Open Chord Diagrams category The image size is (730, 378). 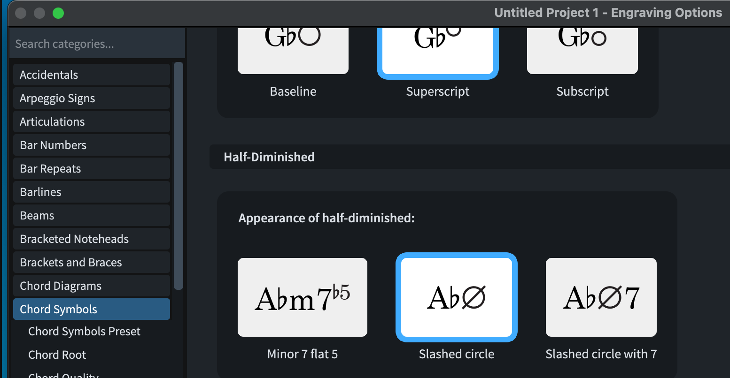(x=91, y=286)
